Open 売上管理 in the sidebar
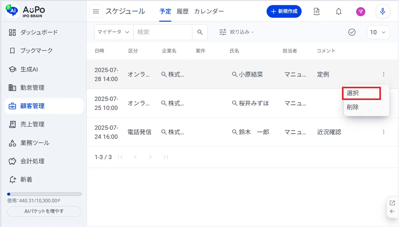This screenshot has width=399, height=227. point(44,124)
